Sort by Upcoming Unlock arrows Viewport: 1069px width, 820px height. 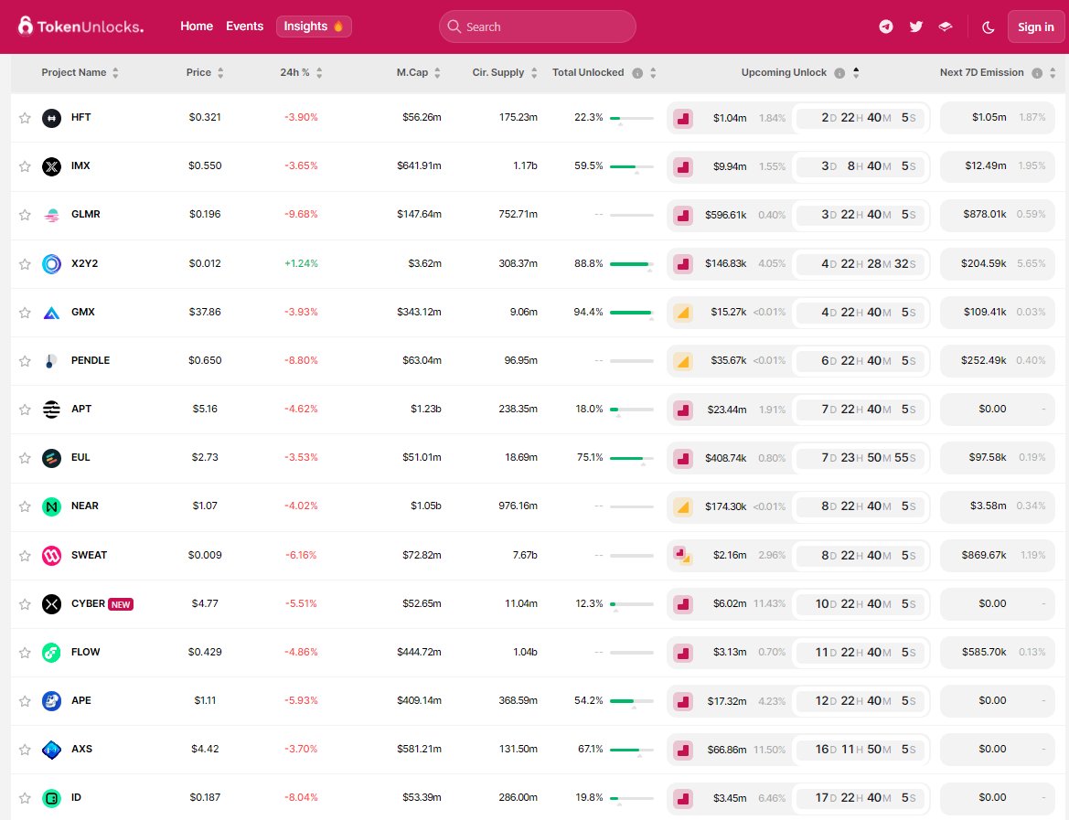856,73
